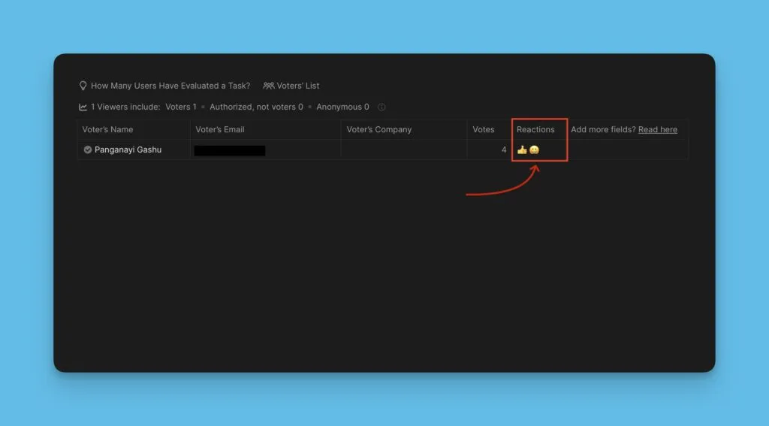
Task: Click the smiley face reaction emoji
Action: 534,150
